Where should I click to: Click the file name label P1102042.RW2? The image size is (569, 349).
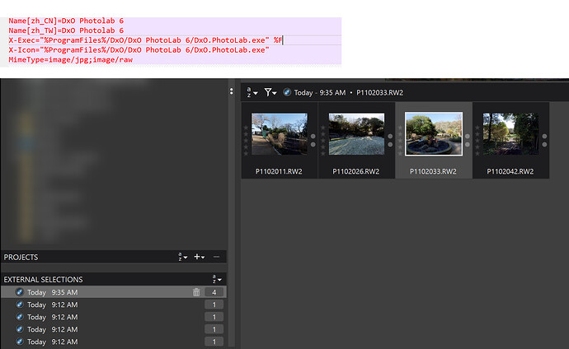[510, 171]
